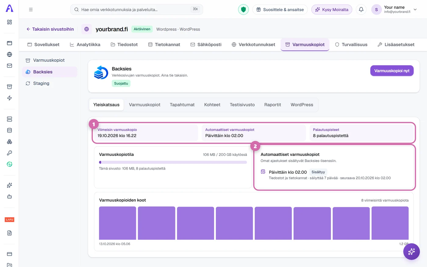Viewport: 427px width, 267px height.
Task: Click the LAFU badge in the left rail
Action: pyautogui.click(x=9, y=220)
